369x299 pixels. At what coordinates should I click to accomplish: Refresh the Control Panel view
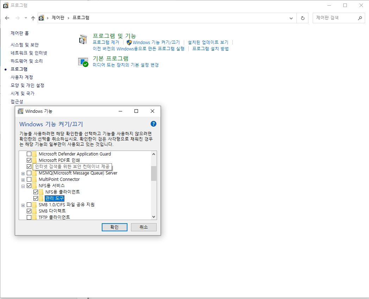[x=303, y=18]
